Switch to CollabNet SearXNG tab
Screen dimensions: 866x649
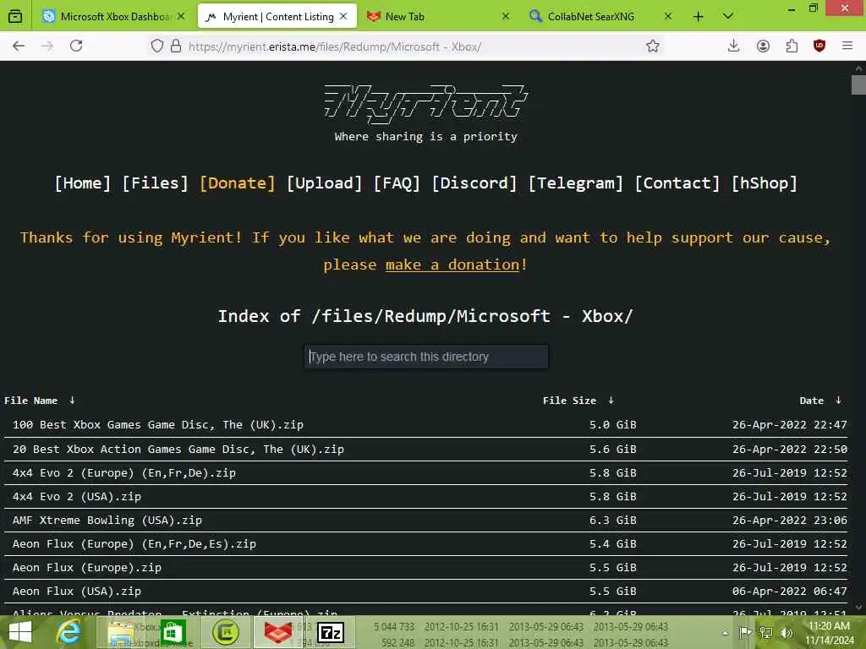point(600,17)
